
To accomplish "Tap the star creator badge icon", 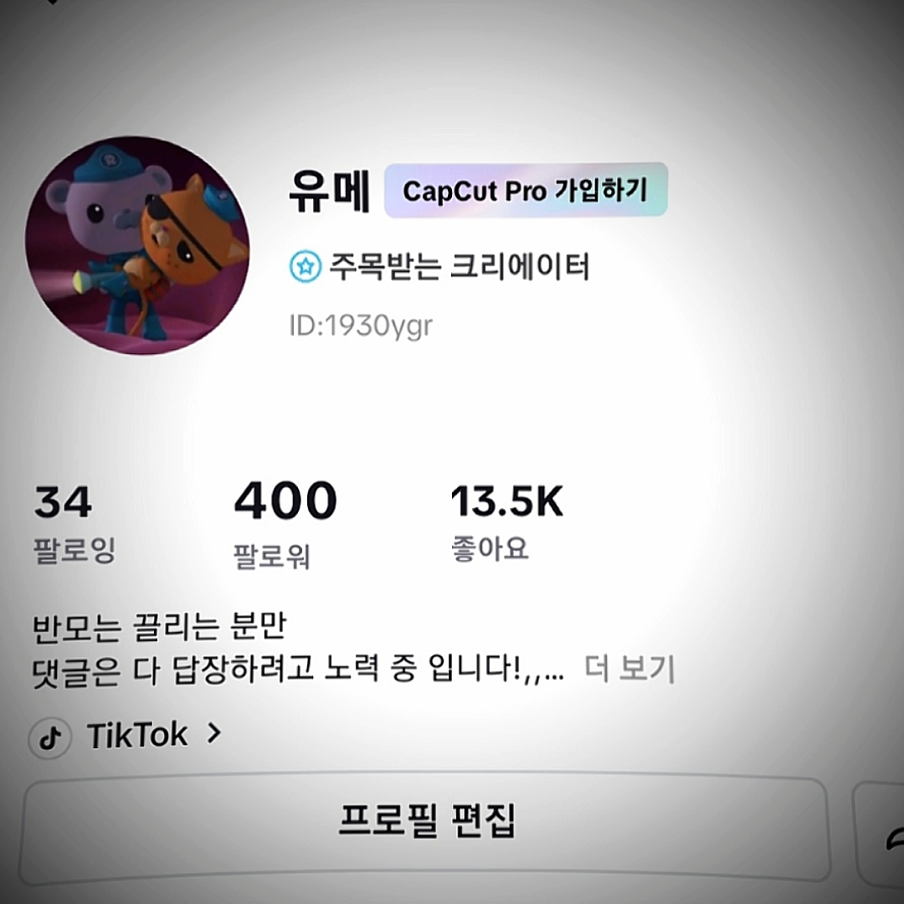I will click(305, 266).
